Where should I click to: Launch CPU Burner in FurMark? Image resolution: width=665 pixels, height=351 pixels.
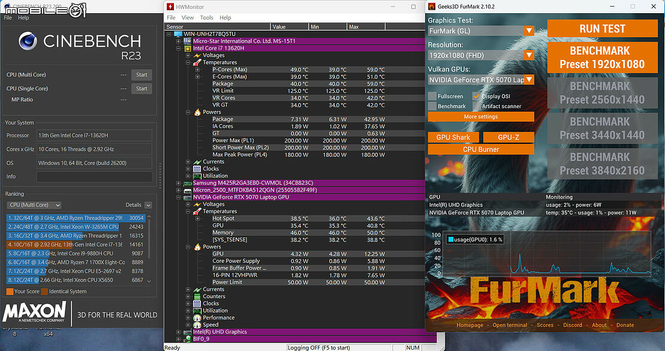point(481,149)
